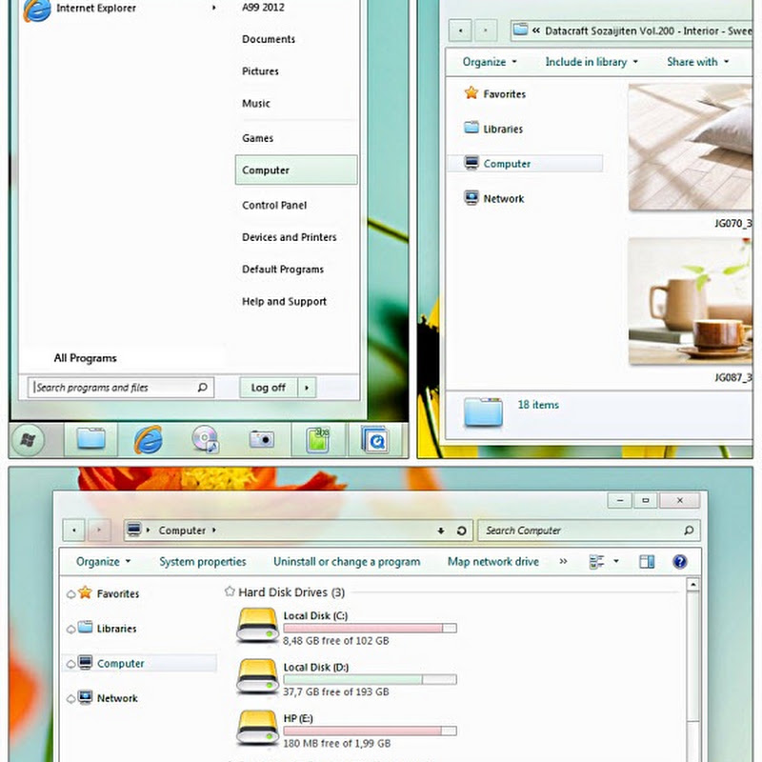Click Forward arrow in the Computer window
The image size is (762, 762).
(99, 530)
